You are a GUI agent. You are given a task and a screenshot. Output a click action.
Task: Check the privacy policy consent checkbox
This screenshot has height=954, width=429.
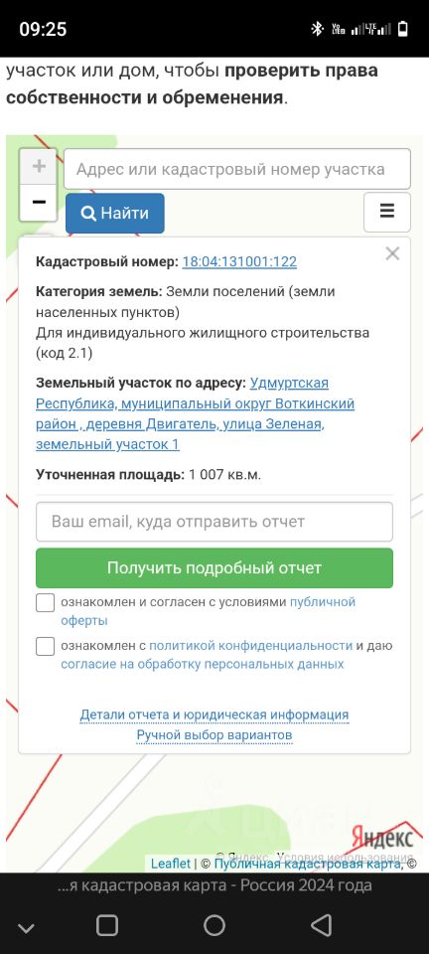45,646
